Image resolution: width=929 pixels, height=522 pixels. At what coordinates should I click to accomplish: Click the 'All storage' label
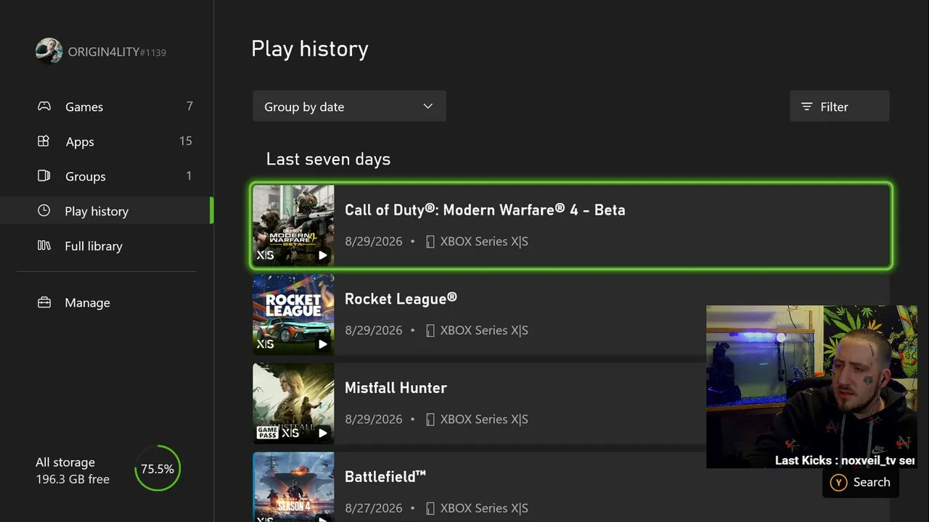(65, 462)
